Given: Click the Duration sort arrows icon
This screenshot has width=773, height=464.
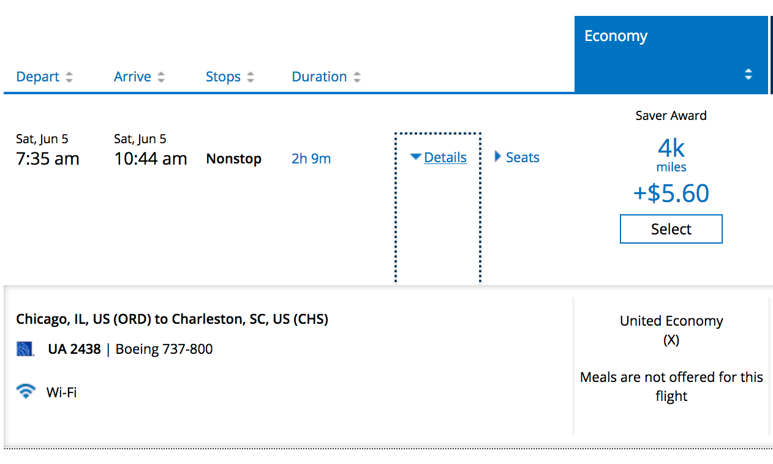Looking at the screenshot, I should 357,77.
